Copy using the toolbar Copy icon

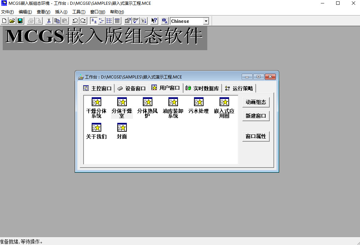[x=57, y=21]
